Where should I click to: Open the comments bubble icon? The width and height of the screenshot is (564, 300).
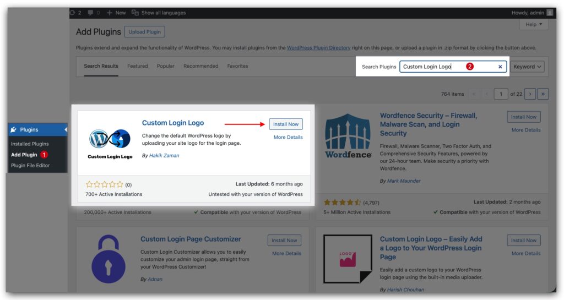pyautogui.click(x=90, y=13)
